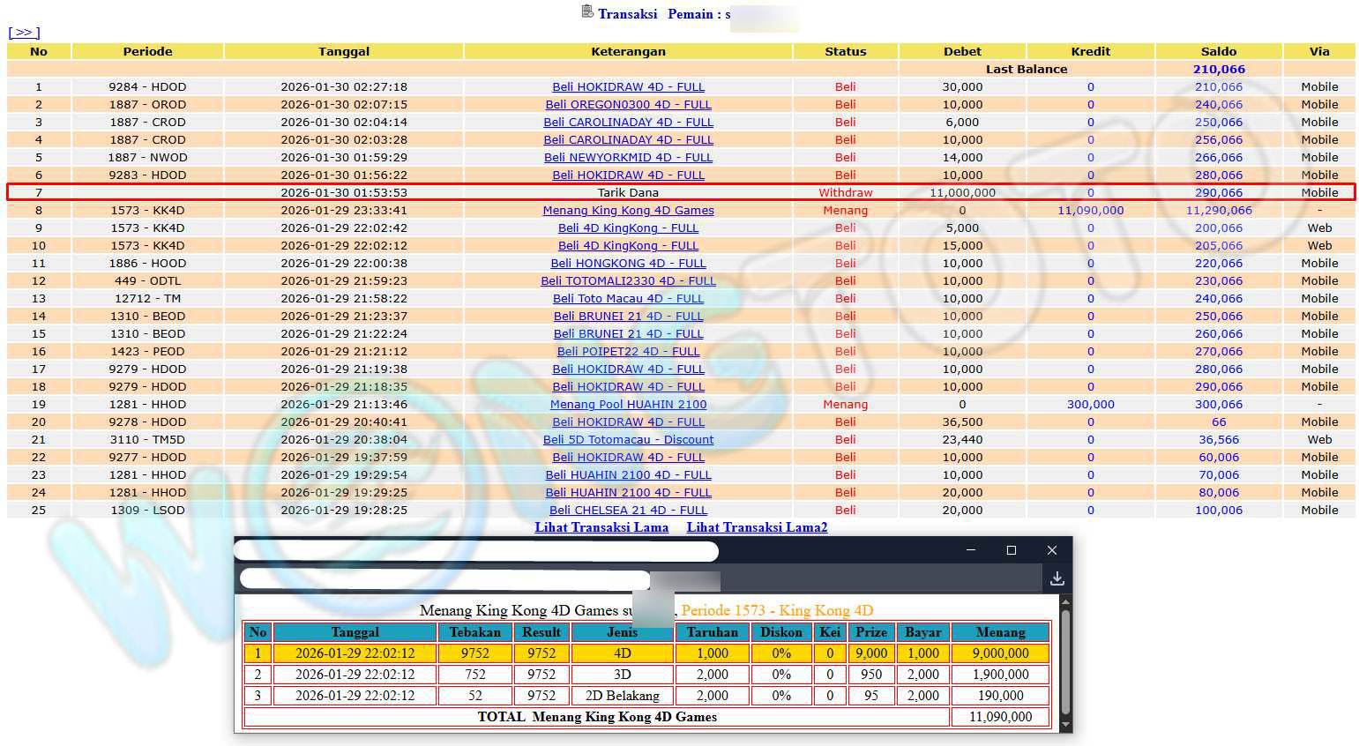
Task: Open Menang Pool HUAHIN 2100 link
Action: 628,405
